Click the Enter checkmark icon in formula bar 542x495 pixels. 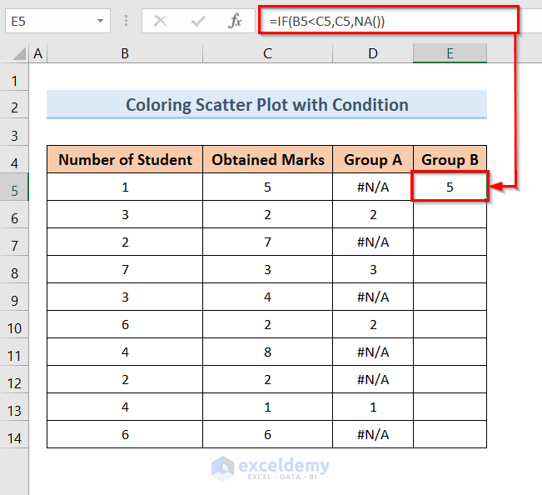pos(198,22)
